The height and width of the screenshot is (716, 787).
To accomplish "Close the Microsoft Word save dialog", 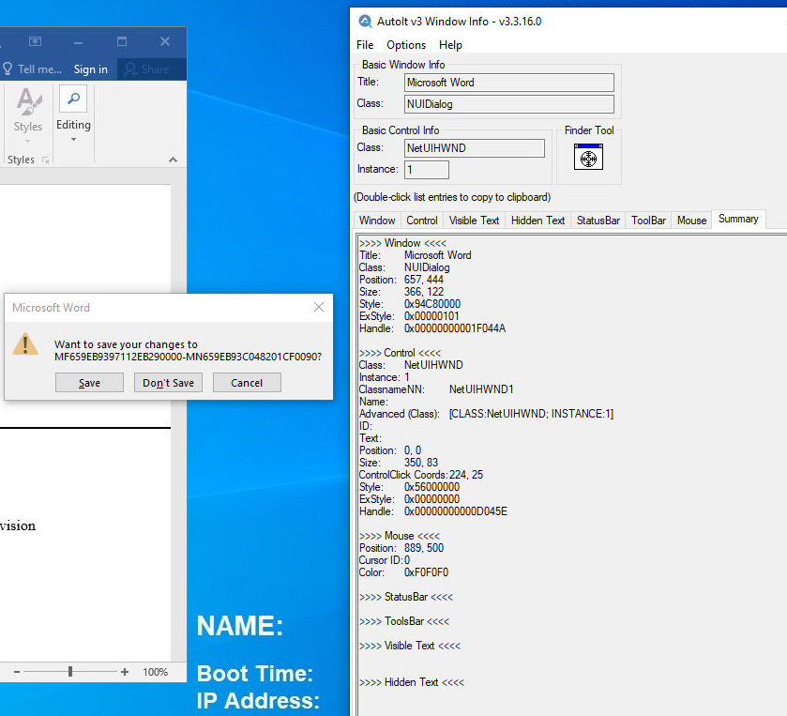I will point(319,307).
